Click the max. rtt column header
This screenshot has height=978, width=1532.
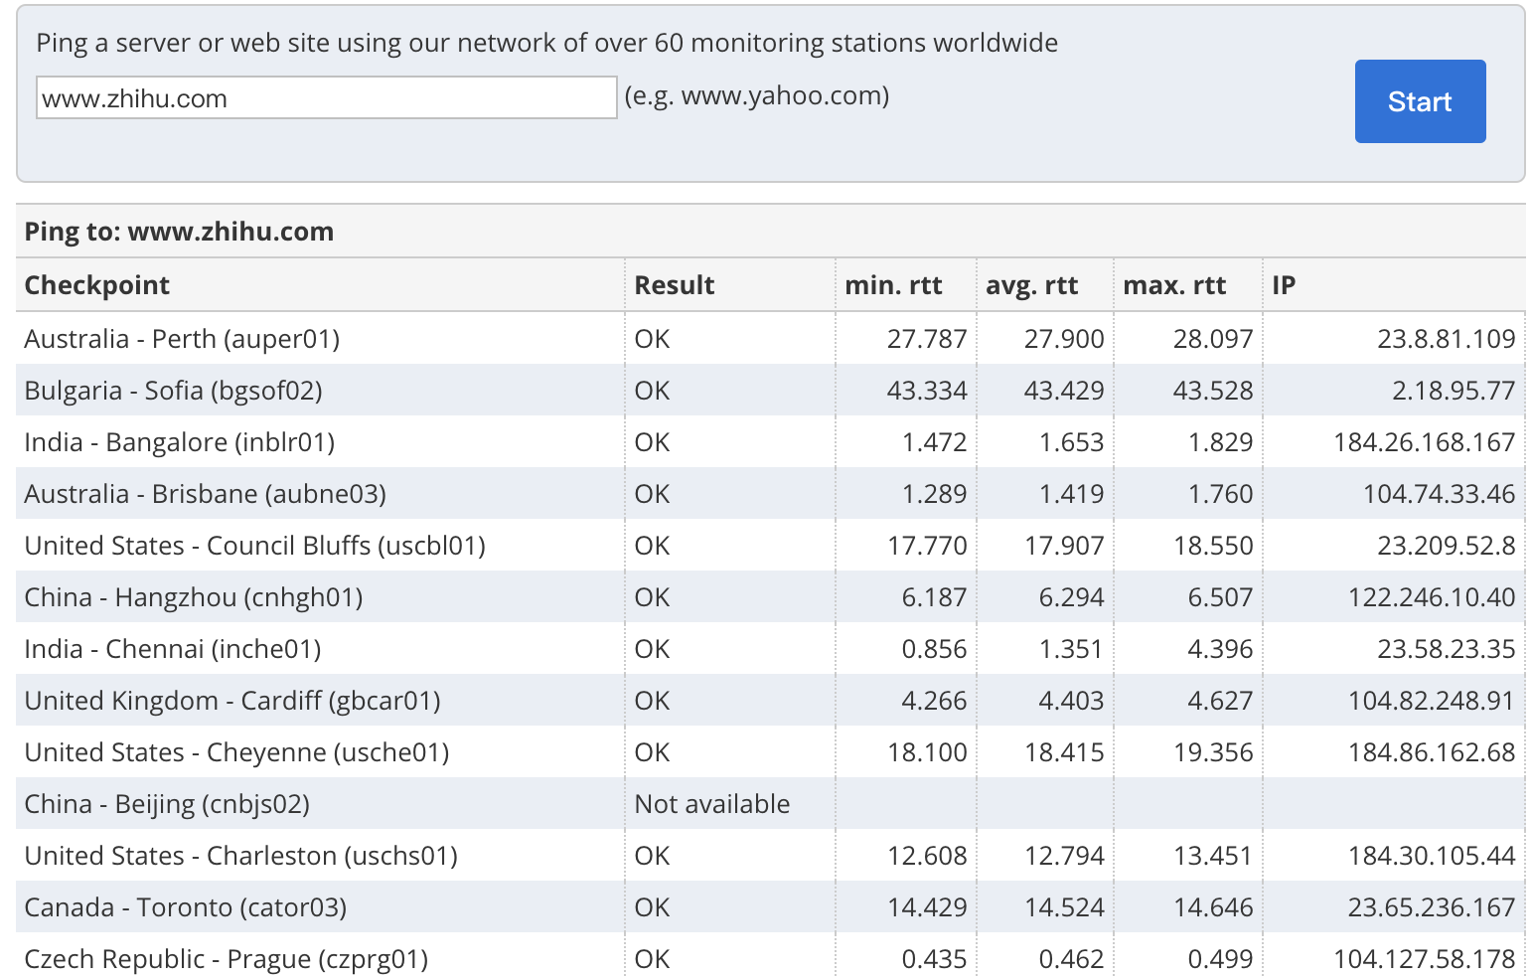(1174, 285)
